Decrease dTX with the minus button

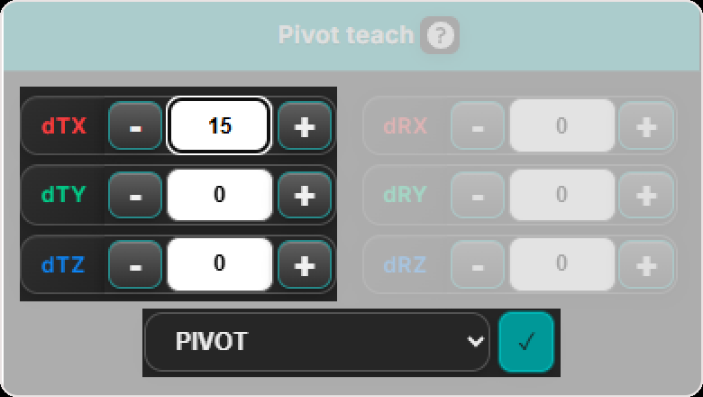135,125
